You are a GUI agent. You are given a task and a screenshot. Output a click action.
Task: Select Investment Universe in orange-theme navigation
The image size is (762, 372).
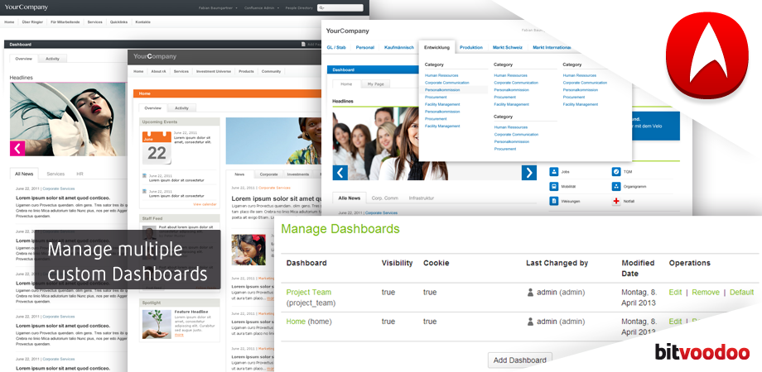tap(214, 71)
